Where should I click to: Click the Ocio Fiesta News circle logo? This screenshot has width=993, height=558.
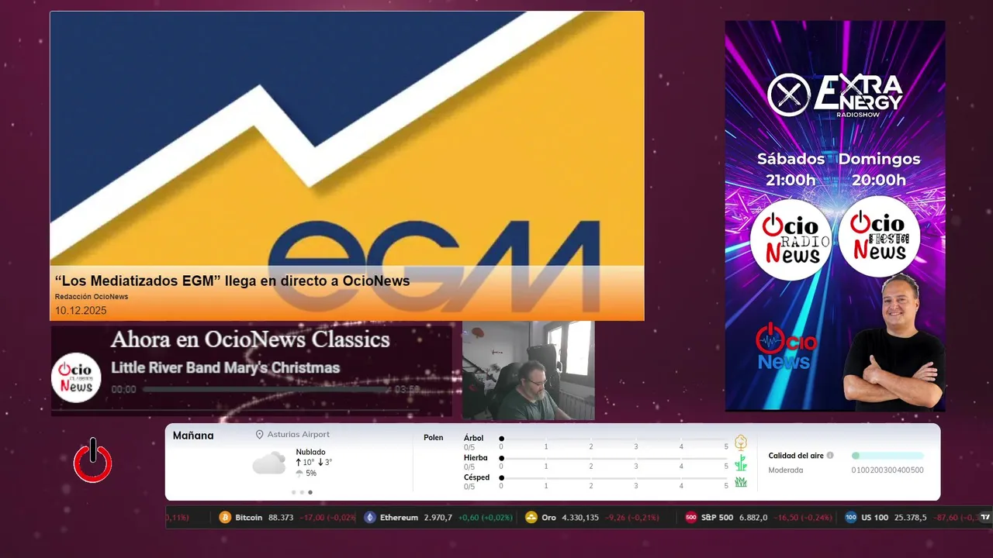click(879, 236)
